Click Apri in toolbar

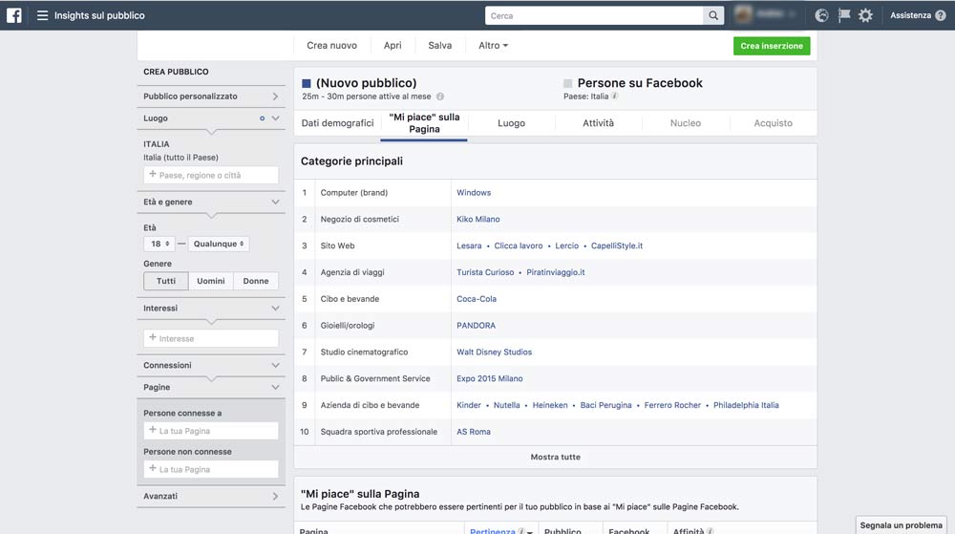(x=393, y=45)
